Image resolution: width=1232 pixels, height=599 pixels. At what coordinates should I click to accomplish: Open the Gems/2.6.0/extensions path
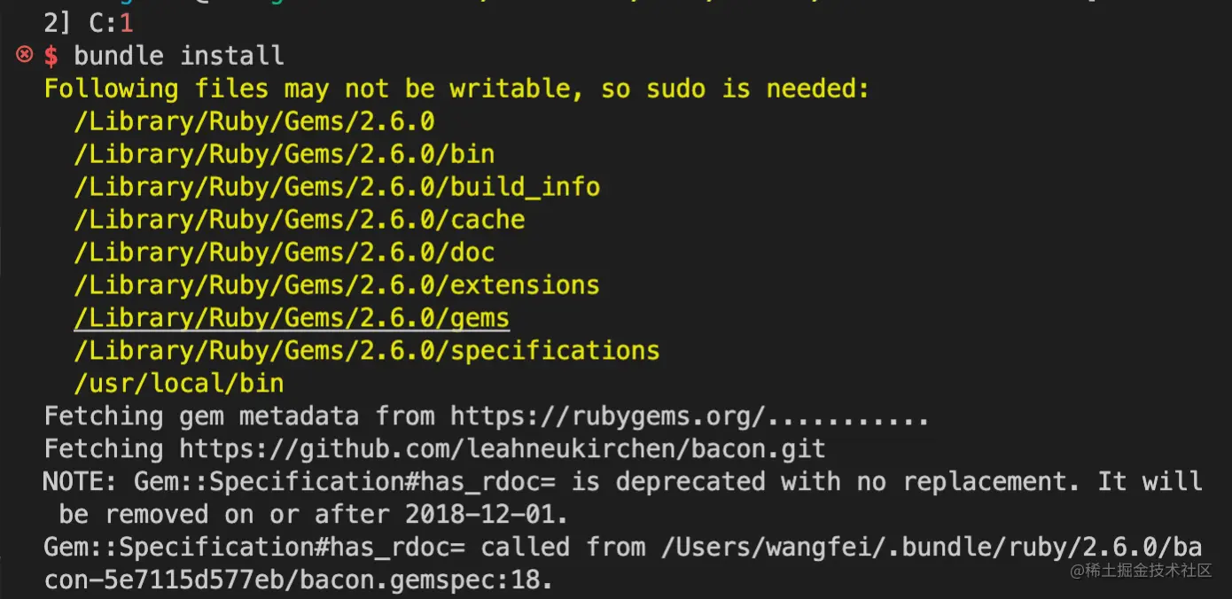[x=337, y=285]
